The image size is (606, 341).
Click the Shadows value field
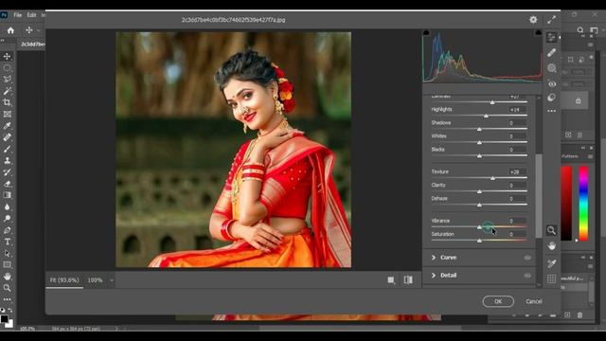pyautogui.click(x=516, y=123)
